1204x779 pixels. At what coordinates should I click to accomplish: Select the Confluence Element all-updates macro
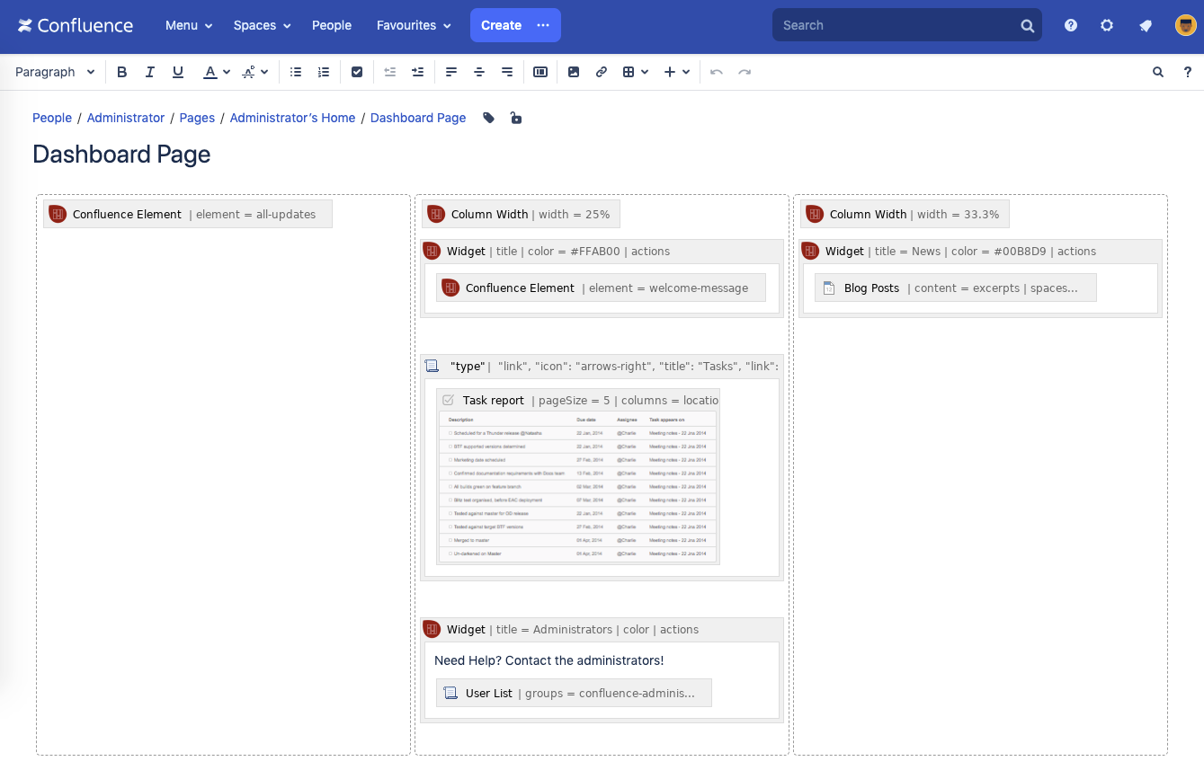tap(188, 214)
